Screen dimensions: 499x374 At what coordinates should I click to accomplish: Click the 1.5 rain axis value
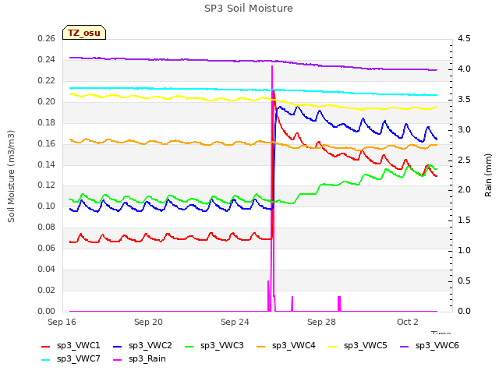point(464,220)
